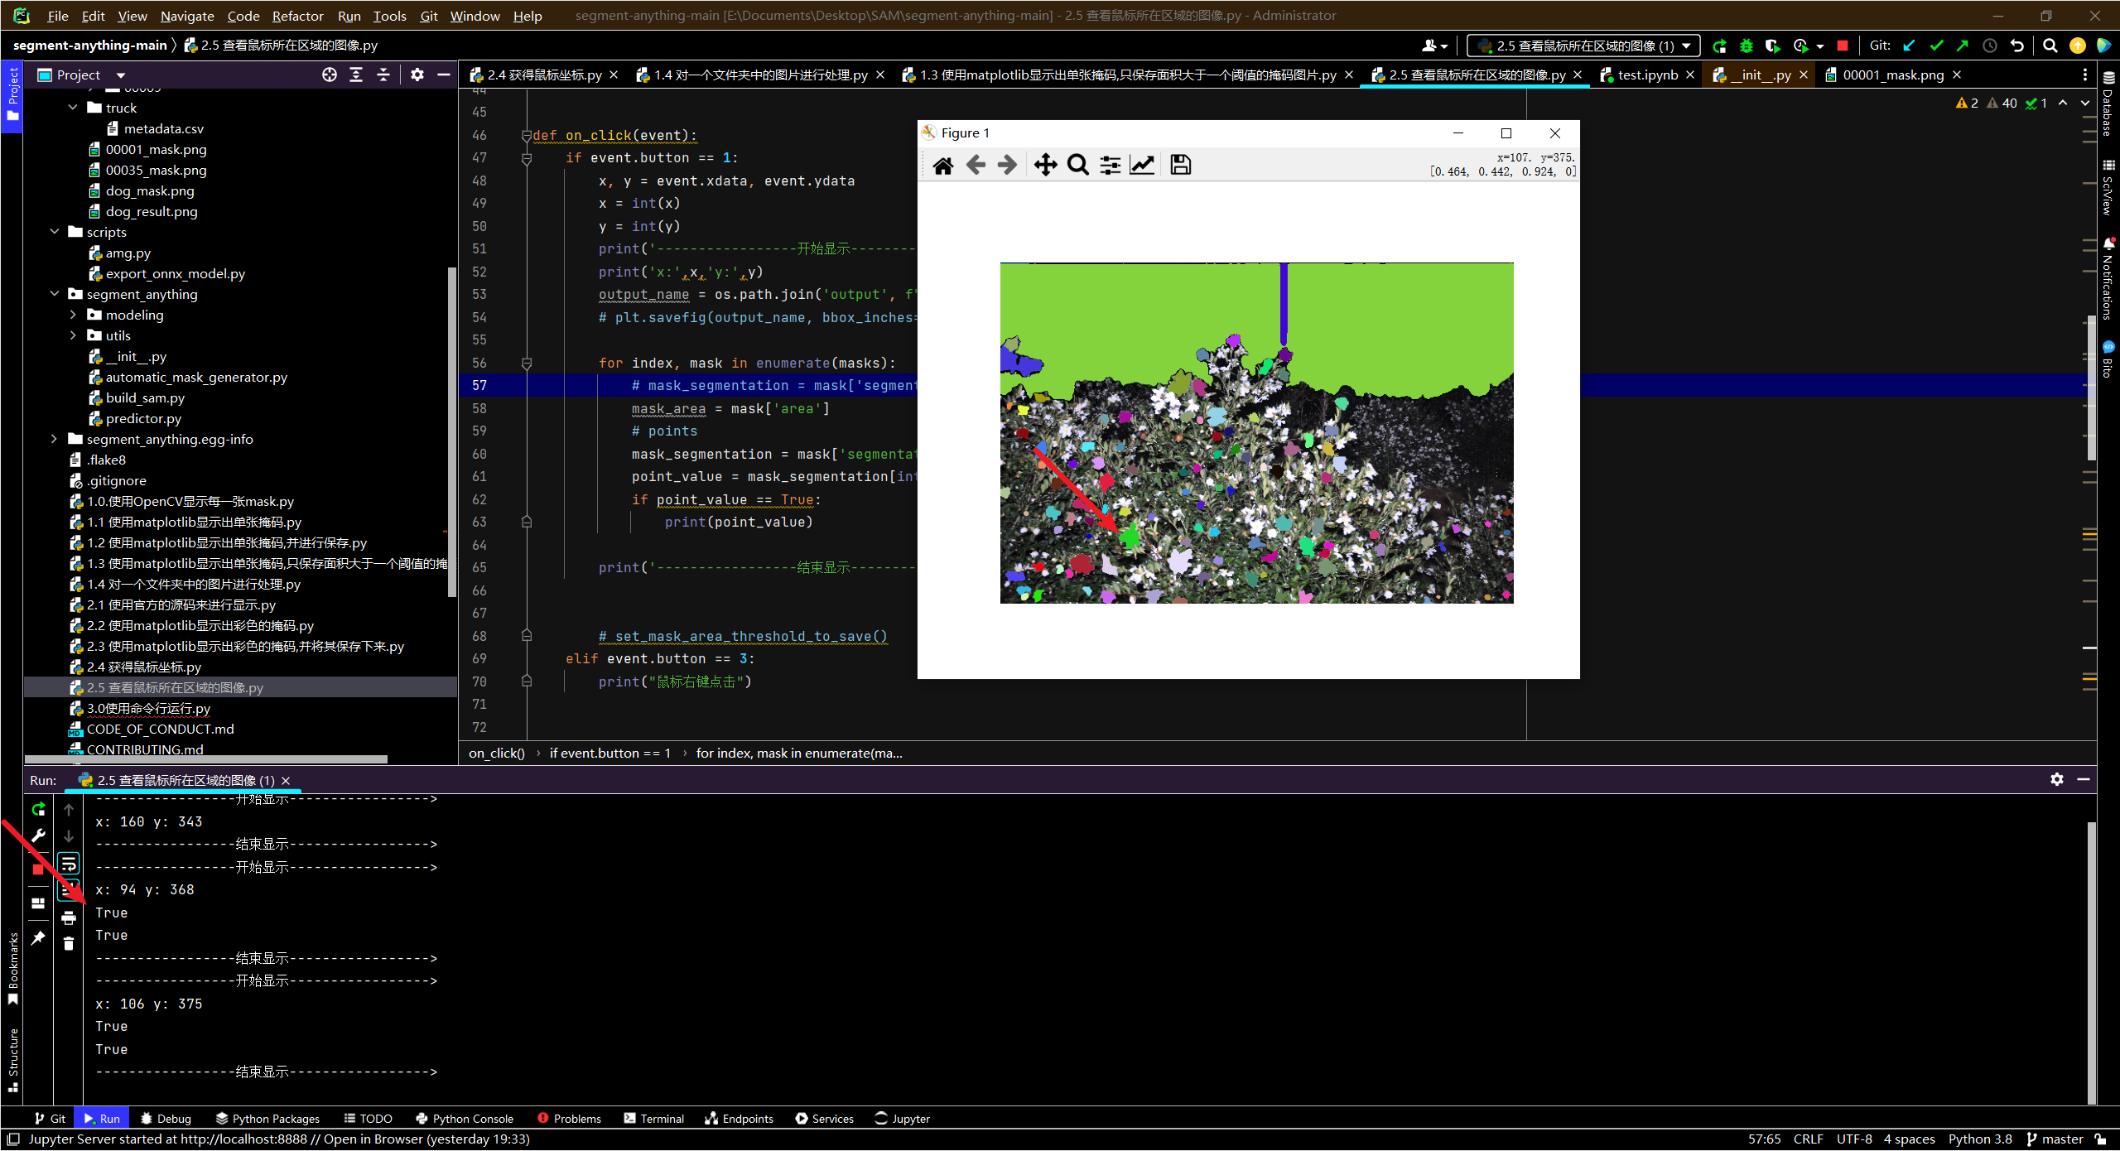Collapse the scripts folder
Screen dimensions: 2120x1151
coord(55,232)
